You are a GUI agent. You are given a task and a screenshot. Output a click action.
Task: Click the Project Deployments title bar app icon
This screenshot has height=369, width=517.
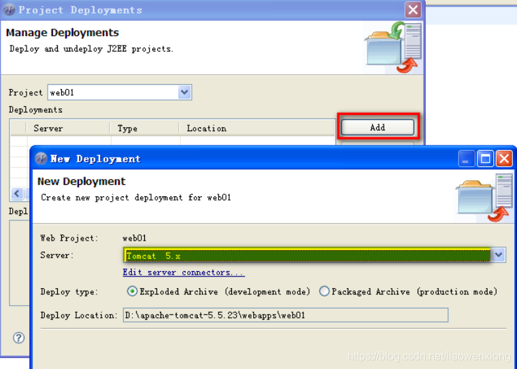point(10,10)
